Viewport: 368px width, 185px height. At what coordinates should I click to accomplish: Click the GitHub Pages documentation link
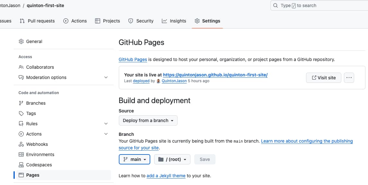point(133,59)
